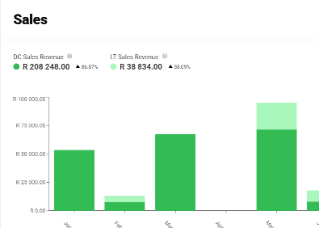319x228 pixels.
Task: Click the R 100 000.00 axis label
Action: pyautogui.click(x=29, y=99)
